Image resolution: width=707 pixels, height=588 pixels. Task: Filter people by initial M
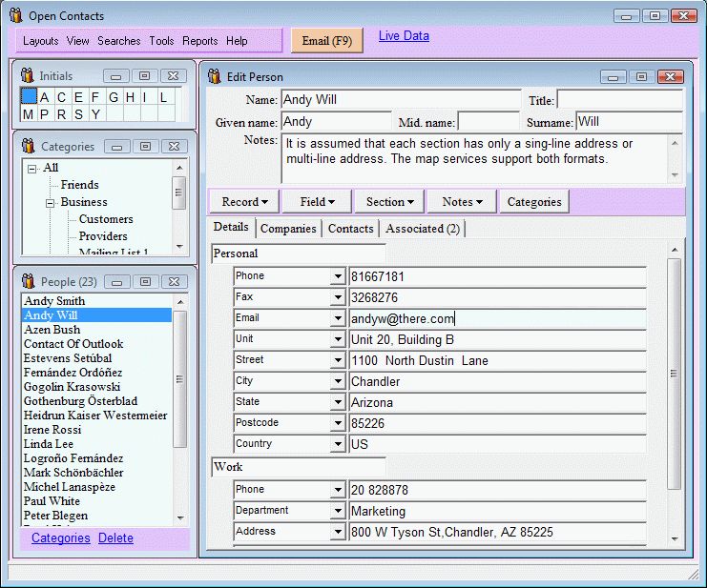[29, 114]
